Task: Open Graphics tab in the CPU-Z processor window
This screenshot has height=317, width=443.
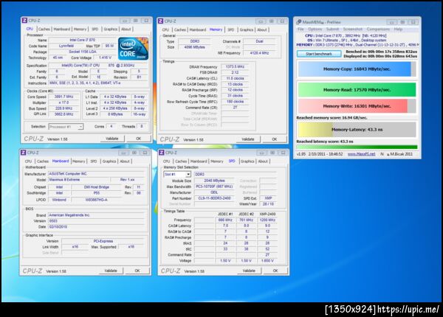Action: click(110, 29)
